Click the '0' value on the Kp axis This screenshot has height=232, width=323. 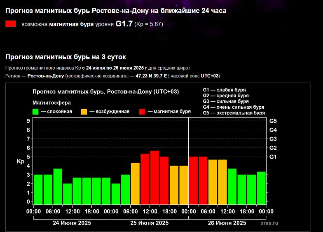28,202
